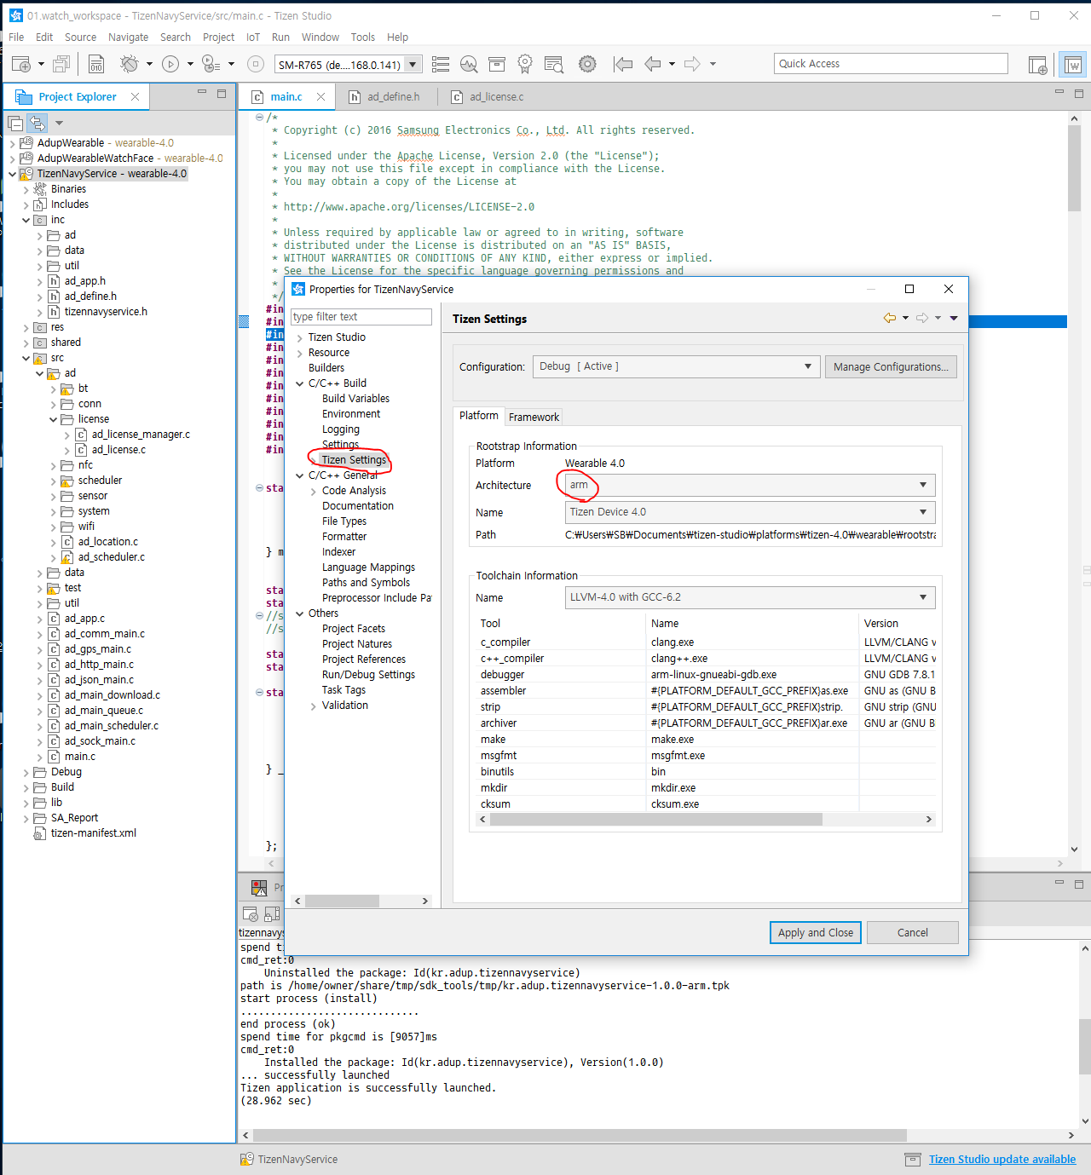Switch to the Framework tab
This screenshot has height=1175, width=1091.
[x=534, y=417]
